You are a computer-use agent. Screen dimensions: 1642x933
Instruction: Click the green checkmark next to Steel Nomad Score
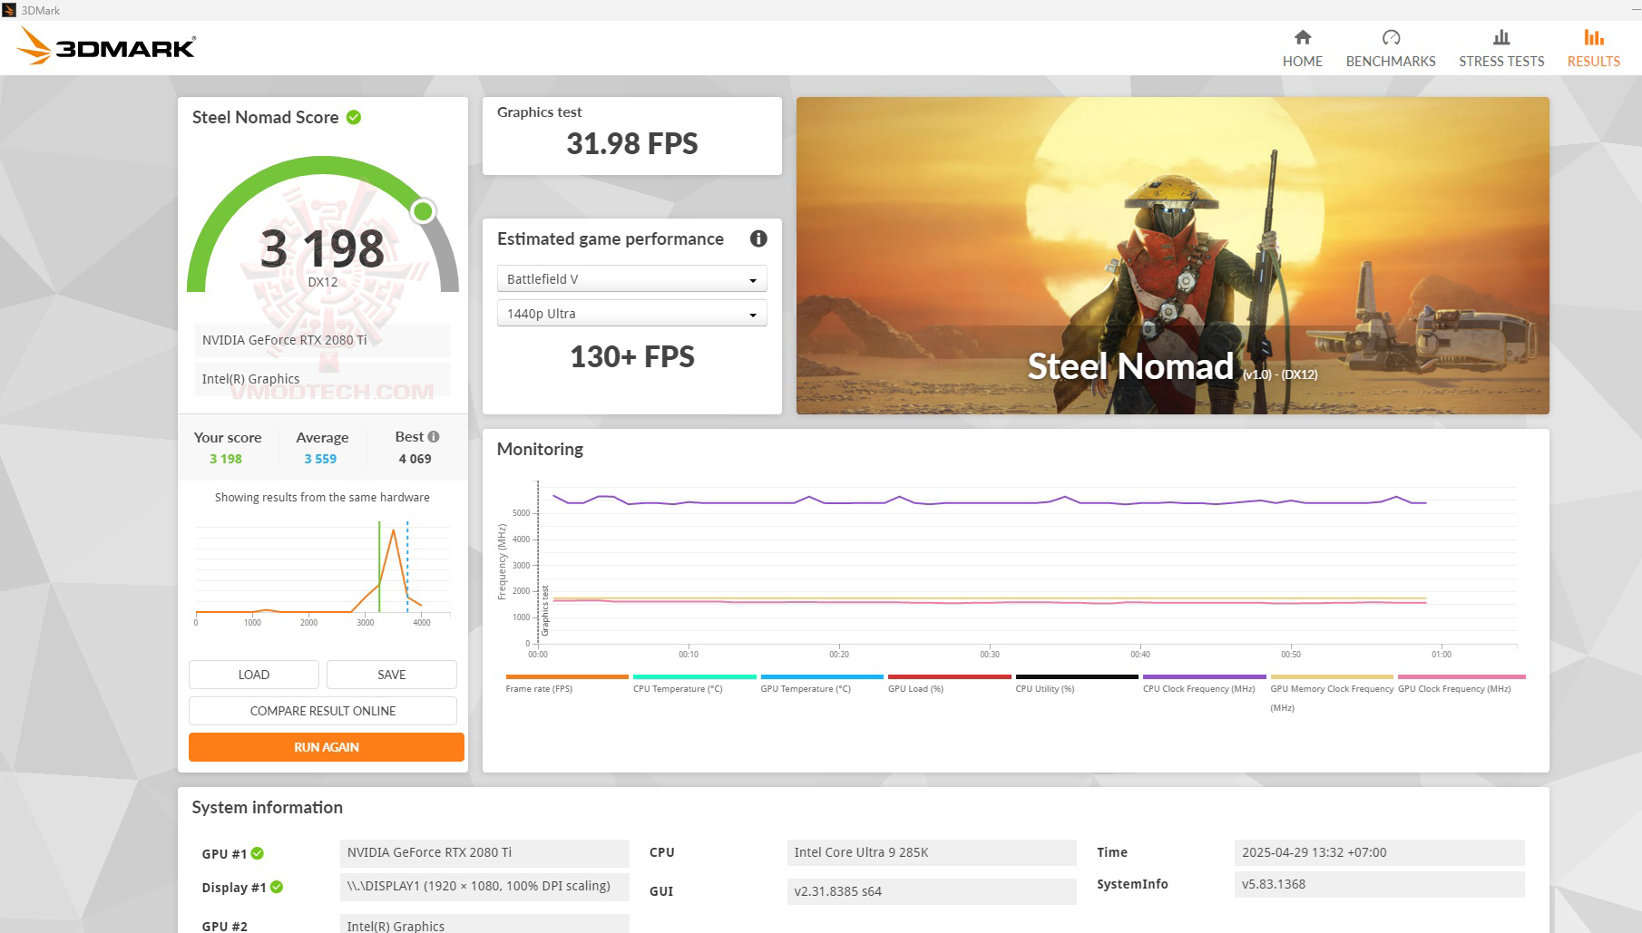[353, 117]
